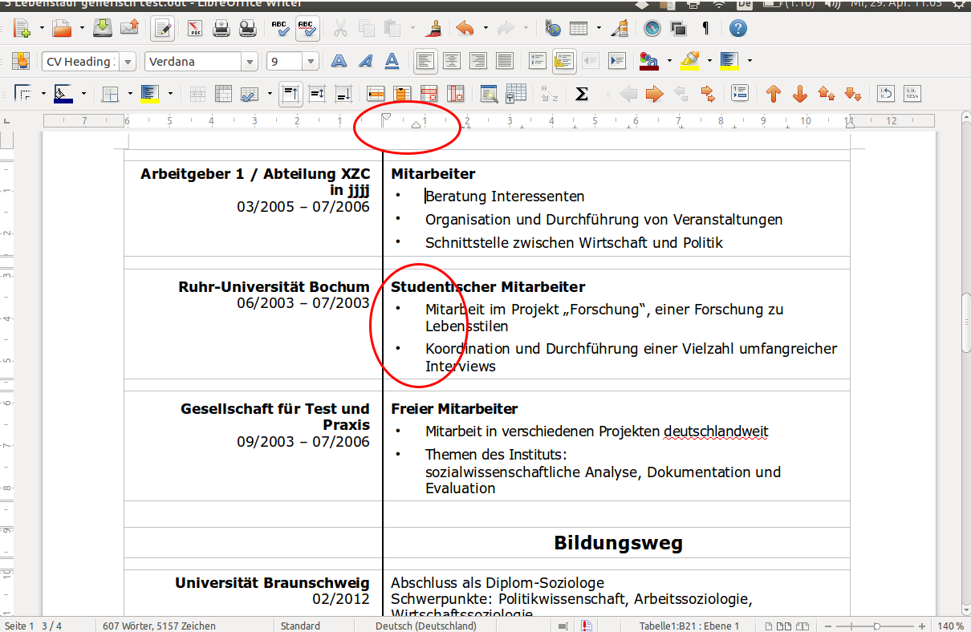Click into the Verdana font name field
Viewport: 971px width, 632px height.
click(x=193, y=62)
